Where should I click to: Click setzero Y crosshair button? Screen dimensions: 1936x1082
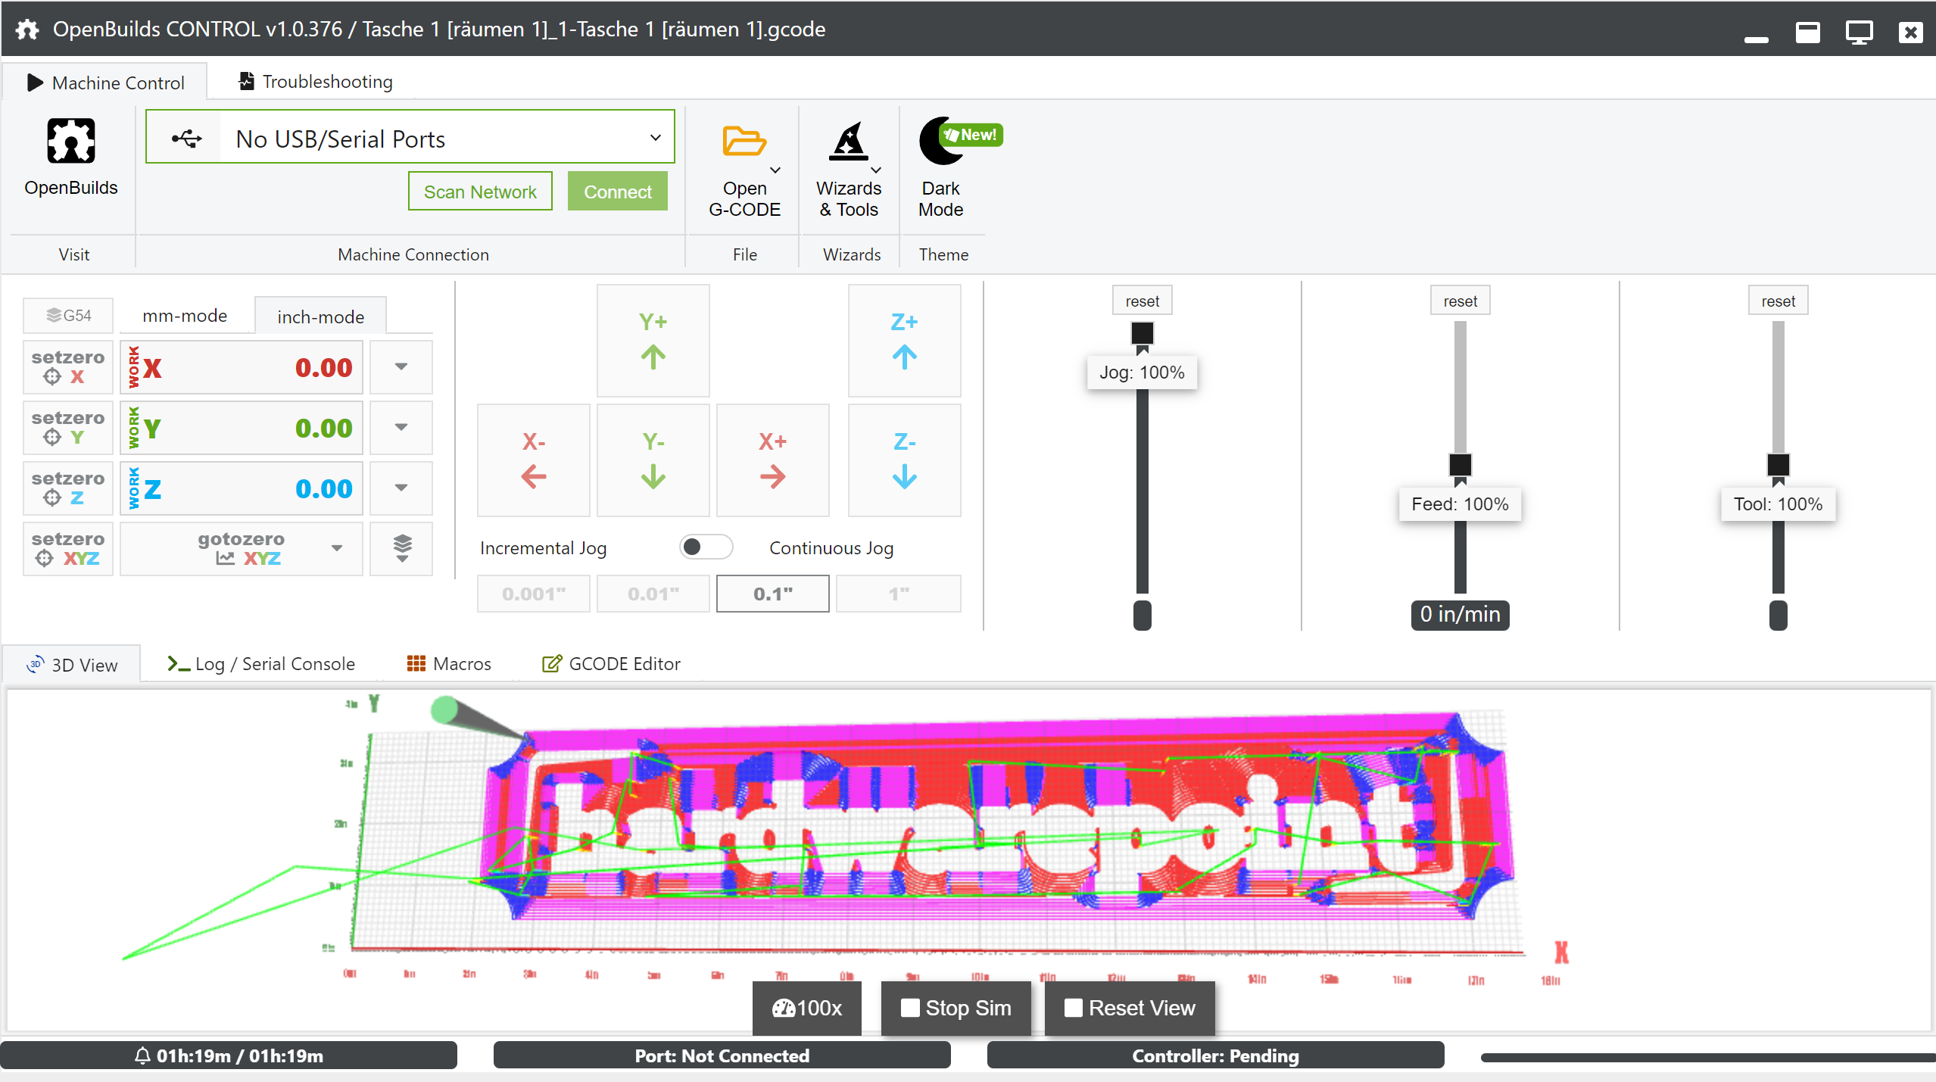coord(67,427)
